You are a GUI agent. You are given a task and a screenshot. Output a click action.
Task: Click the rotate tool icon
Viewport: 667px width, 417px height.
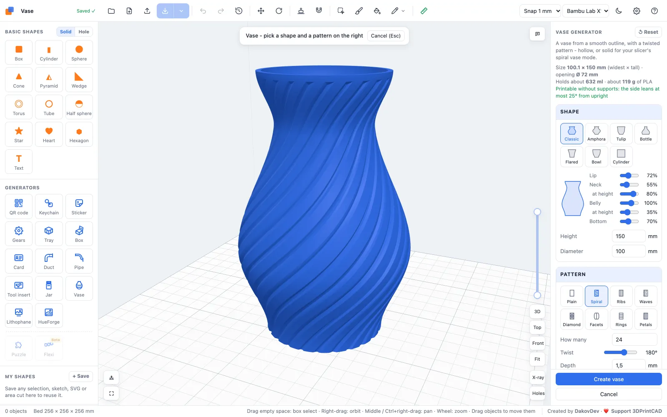click(279, 11)
